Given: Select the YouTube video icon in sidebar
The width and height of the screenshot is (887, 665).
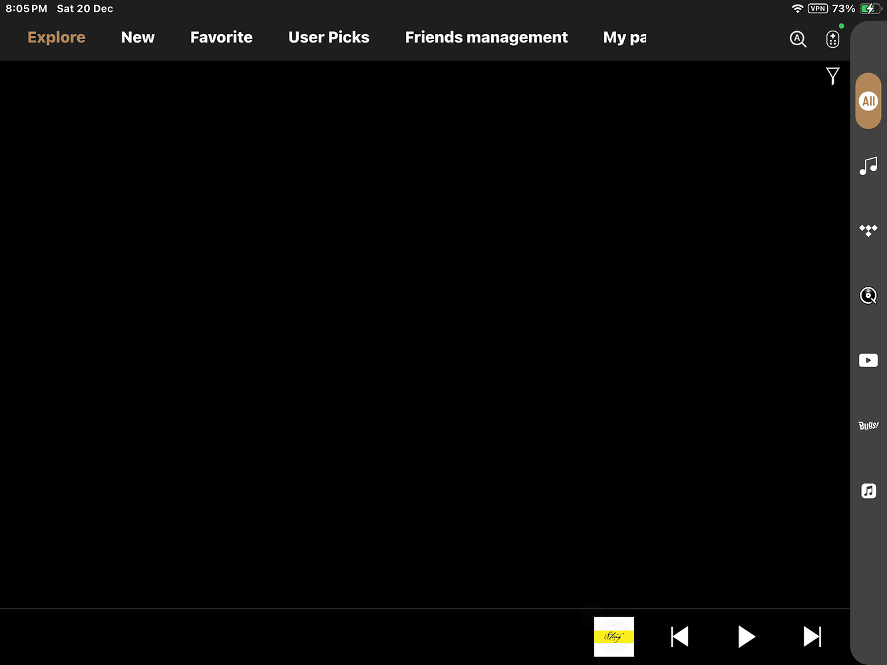Looking at the screenshot, I should pos(868,360).
